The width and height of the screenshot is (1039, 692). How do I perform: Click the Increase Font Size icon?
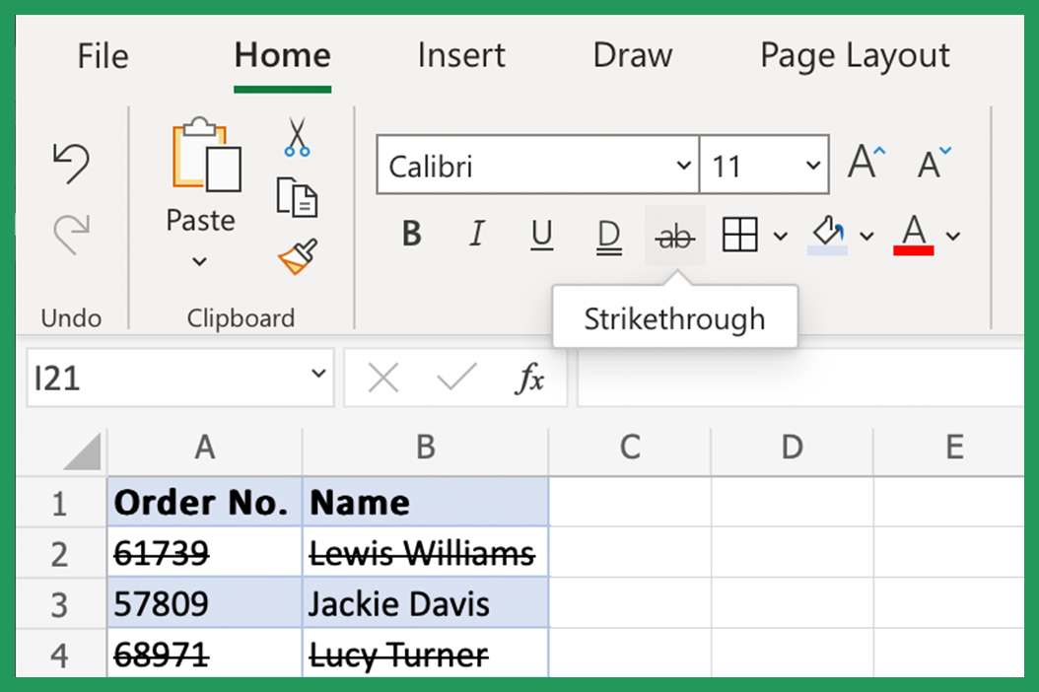[862, 163]
